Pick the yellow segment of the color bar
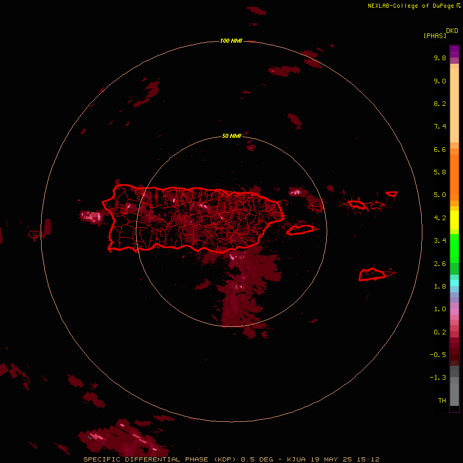The height and width of the screenshot is (463, 463). point(454,220)
